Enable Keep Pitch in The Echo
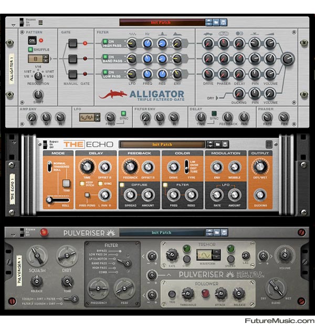The width and height of the screenshot is (315, 334). click(x=82, y=183)
